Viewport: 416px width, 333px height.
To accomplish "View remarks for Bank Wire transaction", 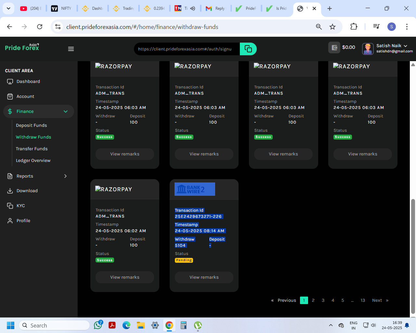I will (204, 277).
